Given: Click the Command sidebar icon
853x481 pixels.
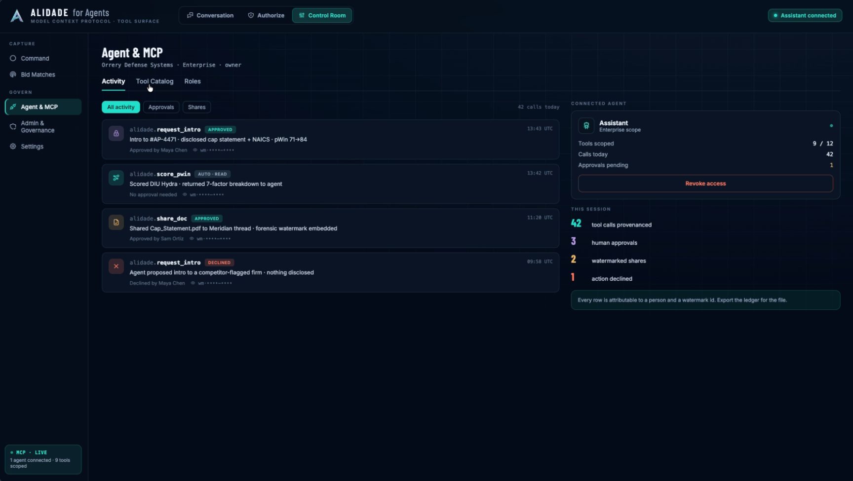Looking at the screenshot, I should pos(13,58).
